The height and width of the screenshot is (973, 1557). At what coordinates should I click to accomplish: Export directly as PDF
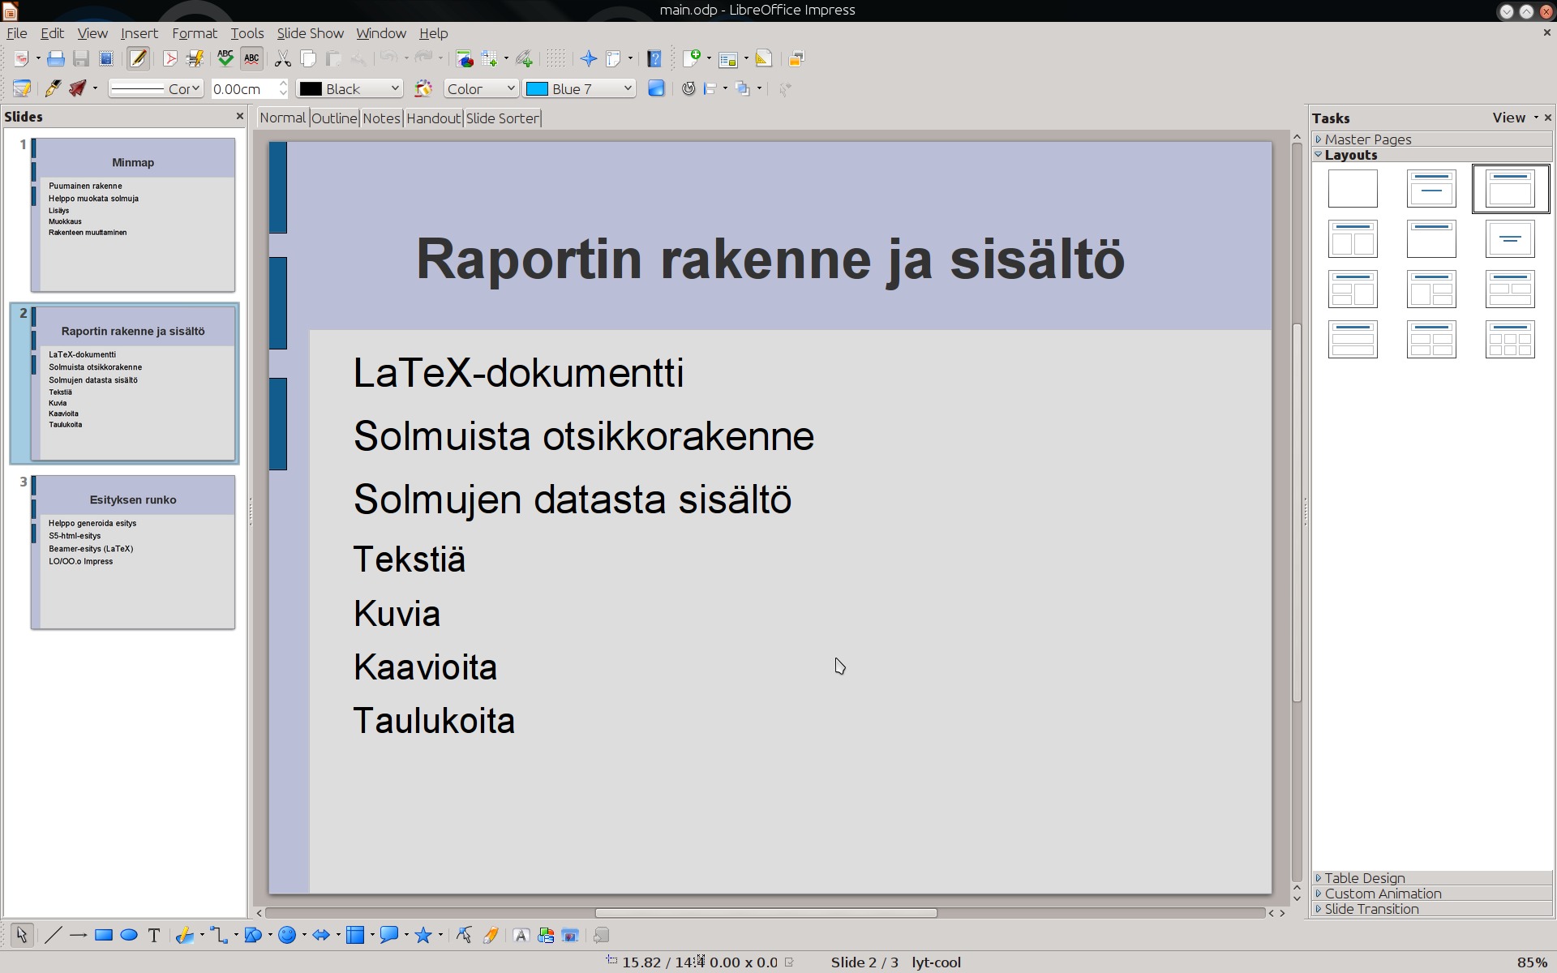coord(169,58)
